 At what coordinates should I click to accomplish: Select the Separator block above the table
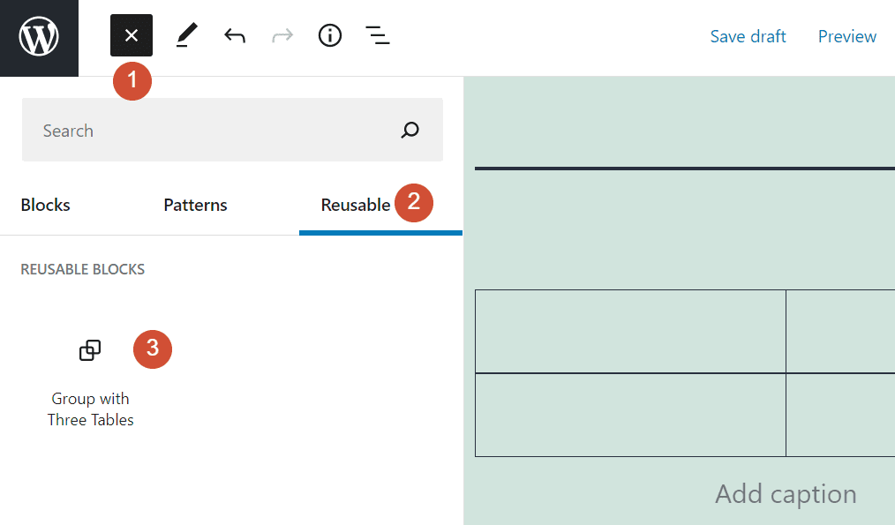point(685,167)
